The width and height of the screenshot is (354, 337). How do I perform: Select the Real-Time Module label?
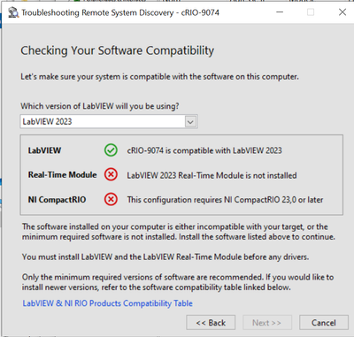click(x=62, y=175)
